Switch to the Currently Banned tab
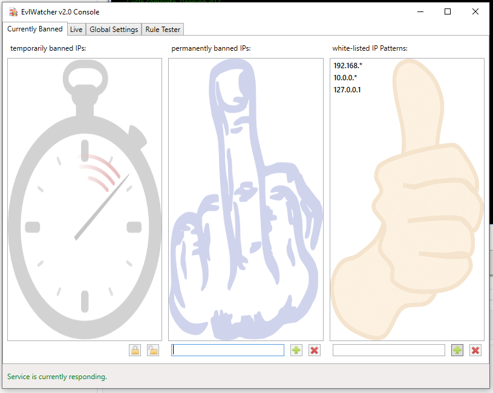Image resolution: width=493 pixels, height=393 pixels. tap(35, 29)
